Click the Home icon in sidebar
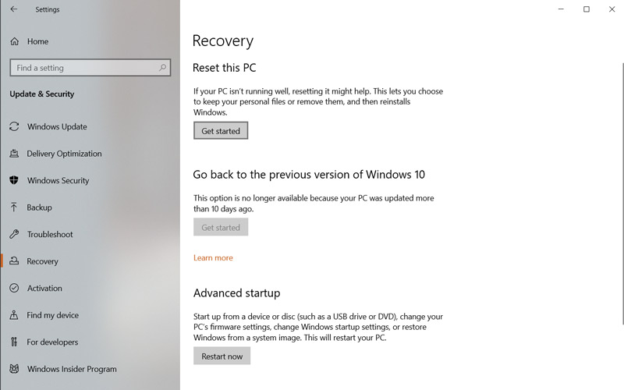624x390 pixels. click(x=13, y=41)
